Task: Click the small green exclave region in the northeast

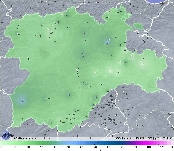Action: coord(138,26)
